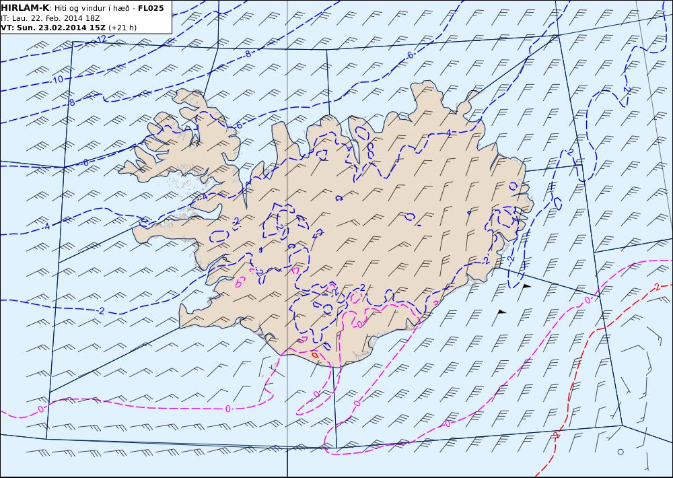This screenshot has width=673, height=478.
Task: Click the HIRLAM-K map title line
Action: (82, 8)
